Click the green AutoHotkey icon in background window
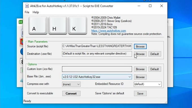The image size is (192, 108). pos(21,22)
